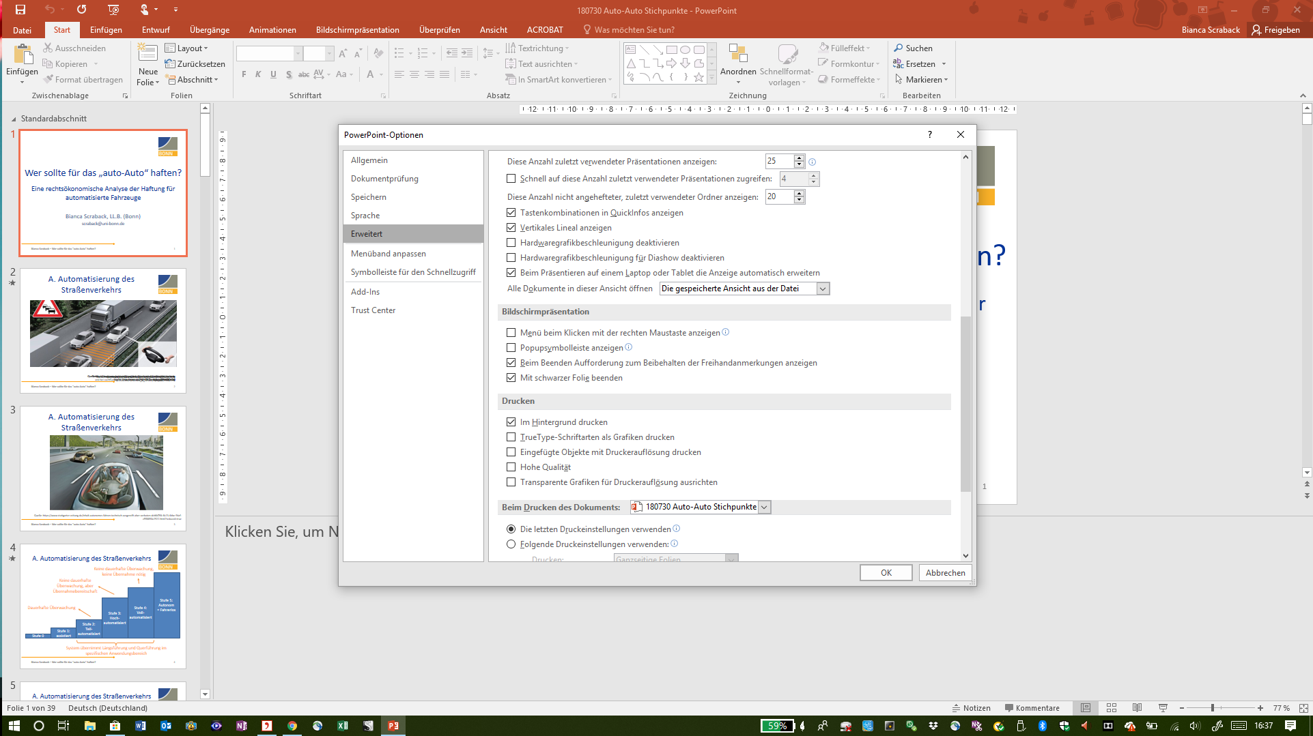Open Alle Dokumente Ansicht dropdown
This screenshot has height=736, width=1313.
click(823, 289)
